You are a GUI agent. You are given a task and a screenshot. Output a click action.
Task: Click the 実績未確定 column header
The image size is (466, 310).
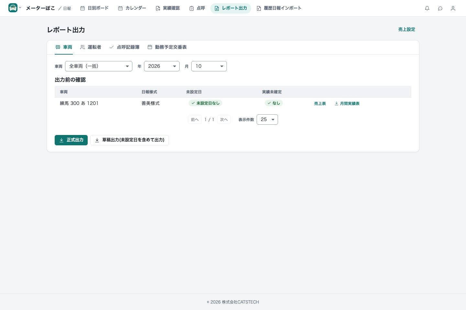(272, 92)
